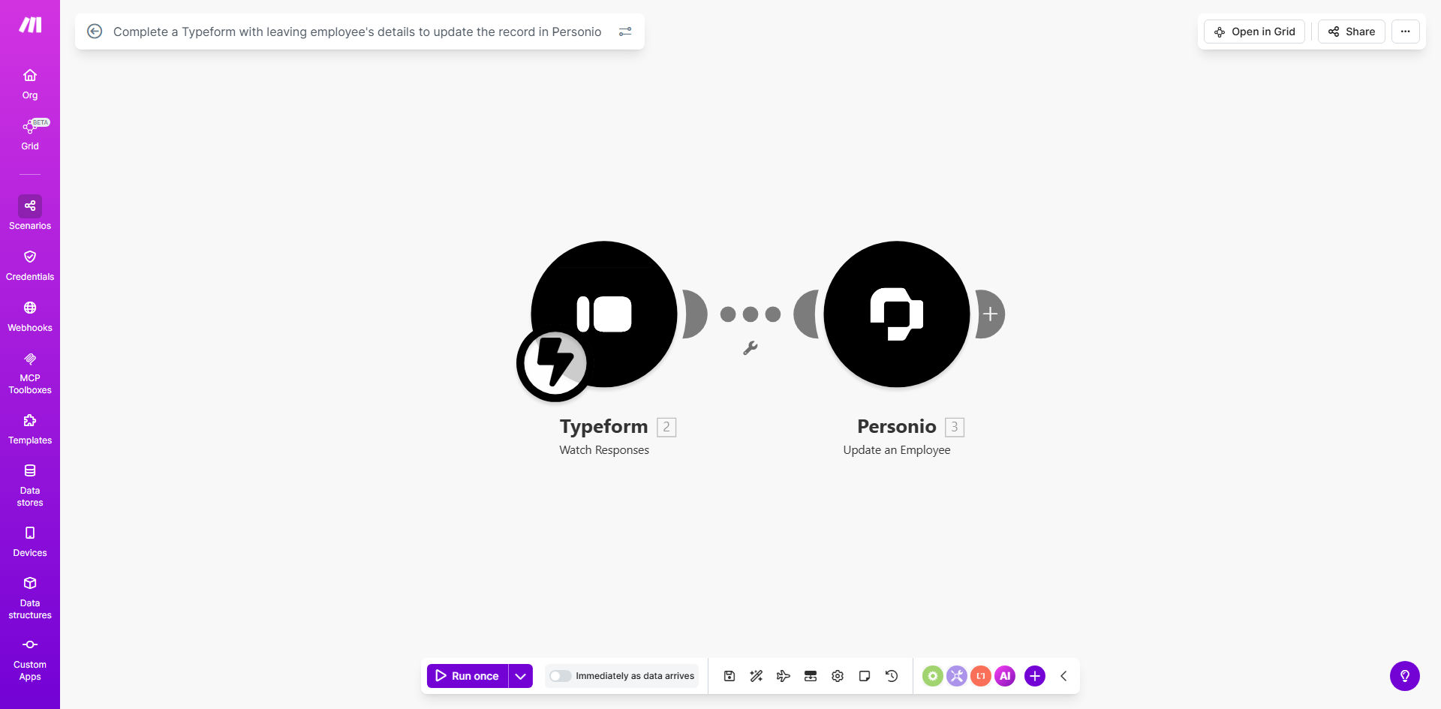Open the green Flow control tools icon
The image size is (1441, 709).
click(x=932, y=676)
